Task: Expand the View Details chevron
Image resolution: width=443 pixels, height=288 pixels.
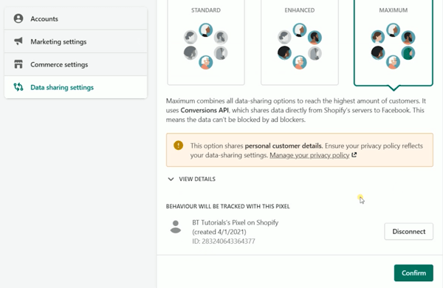Action: 171,179
